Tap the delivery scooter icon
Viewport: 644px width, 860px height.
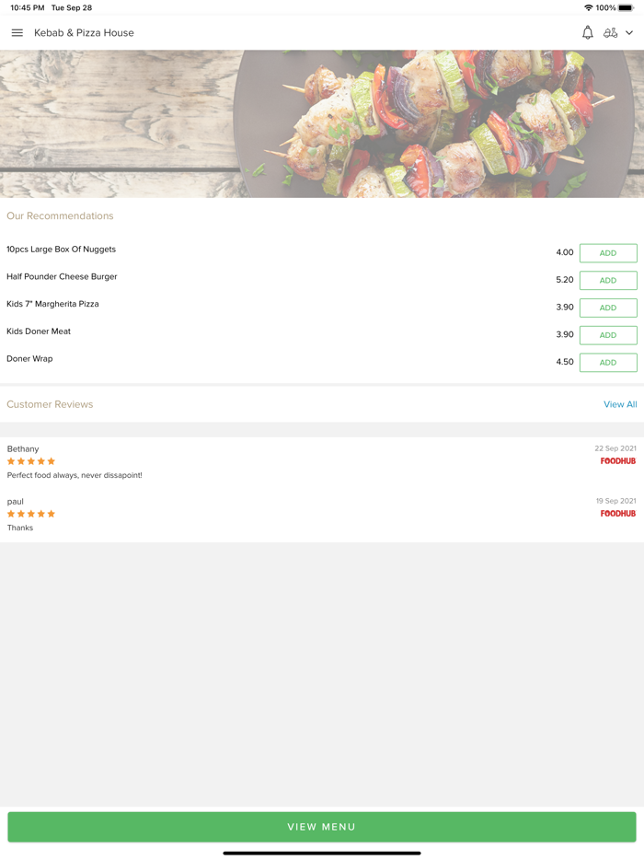610,33
